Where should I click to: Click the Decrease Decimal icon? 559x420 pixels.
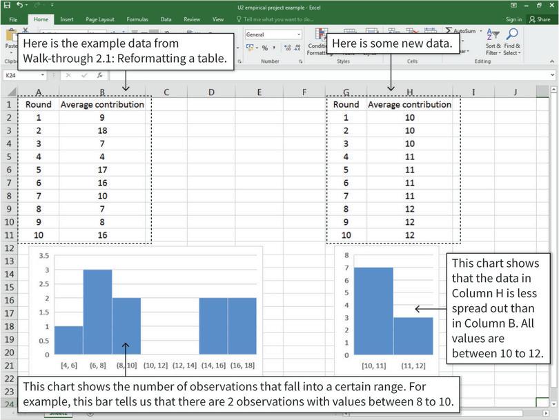click(298, 48)
